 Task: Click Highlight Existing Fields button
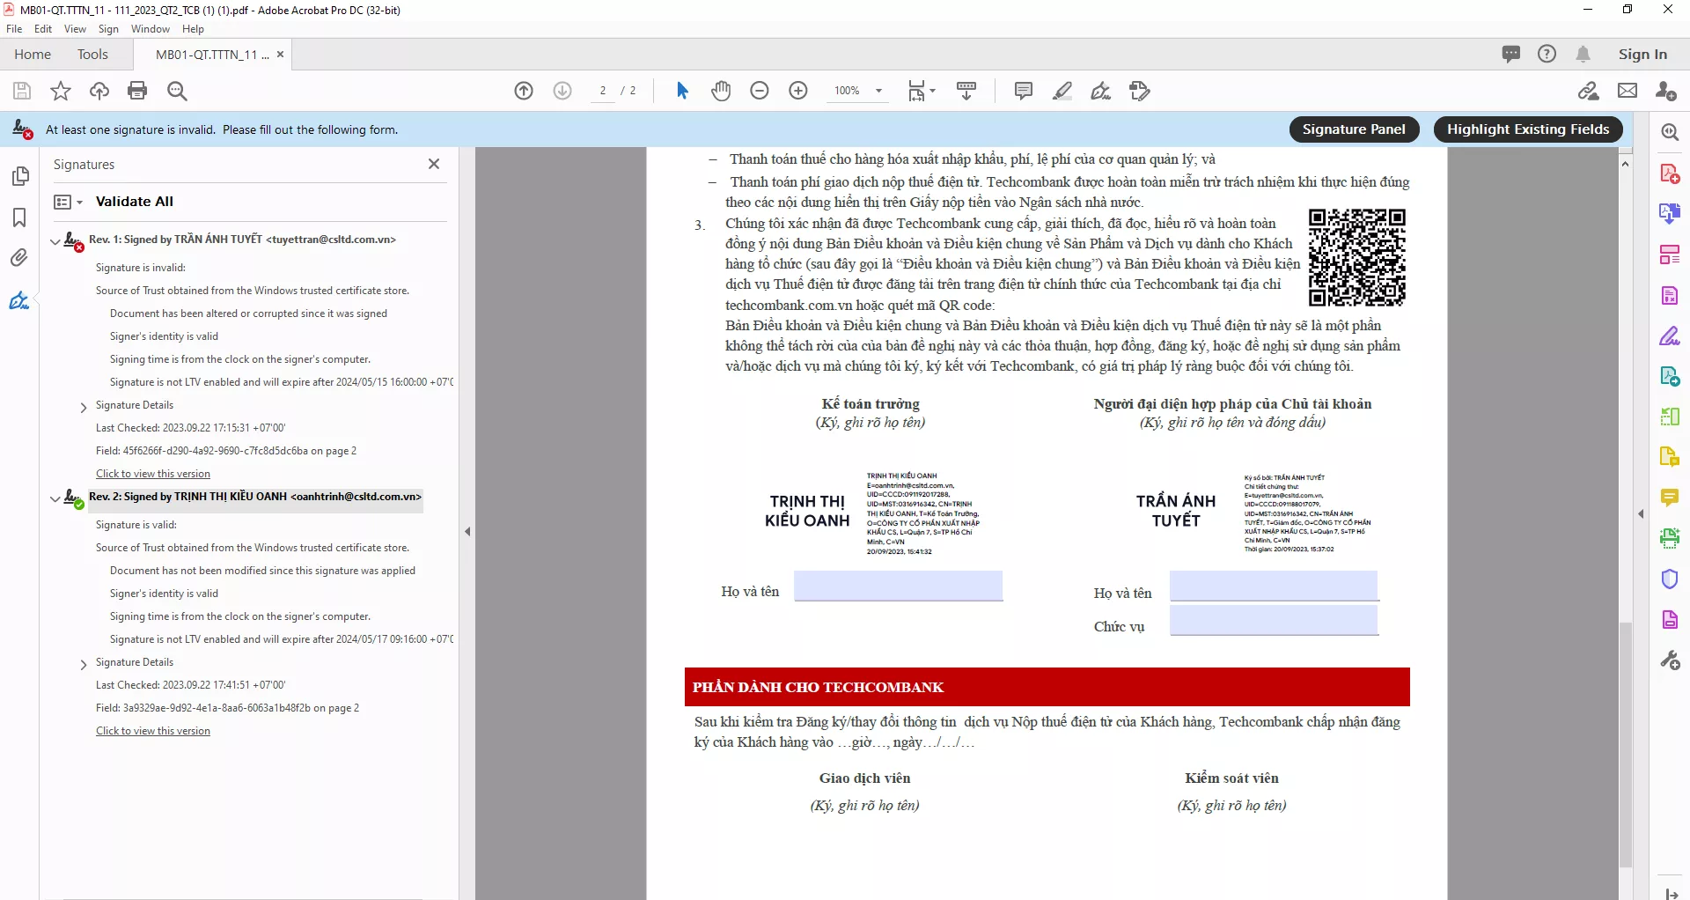tap(1528, 129)
